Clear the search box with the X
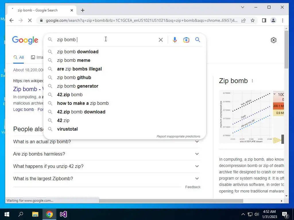The image size is (294, 220). point(161,40)
